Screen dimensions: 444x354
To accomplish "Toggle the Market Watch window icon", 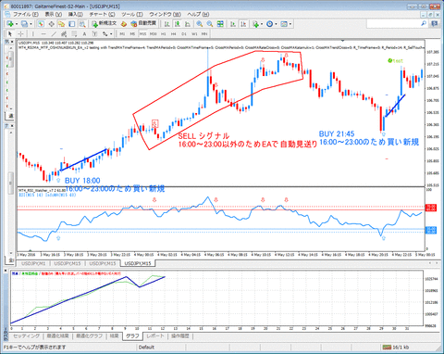I will pos(41,24).
